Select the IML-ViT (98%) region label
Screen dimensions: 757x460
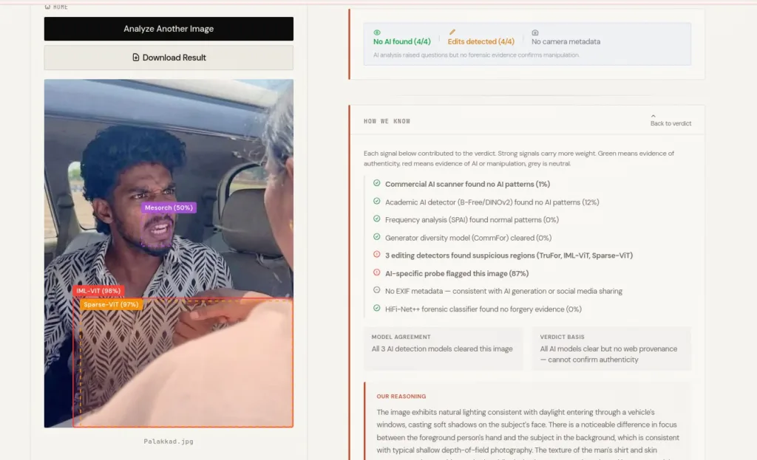click(98, 291)
